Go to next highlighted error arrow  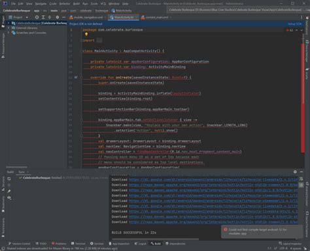[301, 30]
